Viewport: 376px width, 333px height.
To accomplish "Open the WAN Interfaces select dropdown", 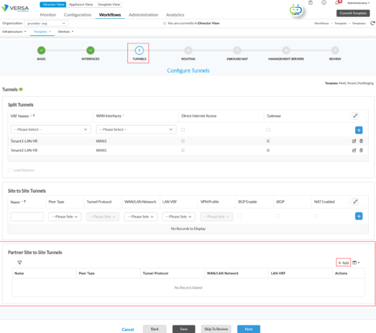I will 136,130.
